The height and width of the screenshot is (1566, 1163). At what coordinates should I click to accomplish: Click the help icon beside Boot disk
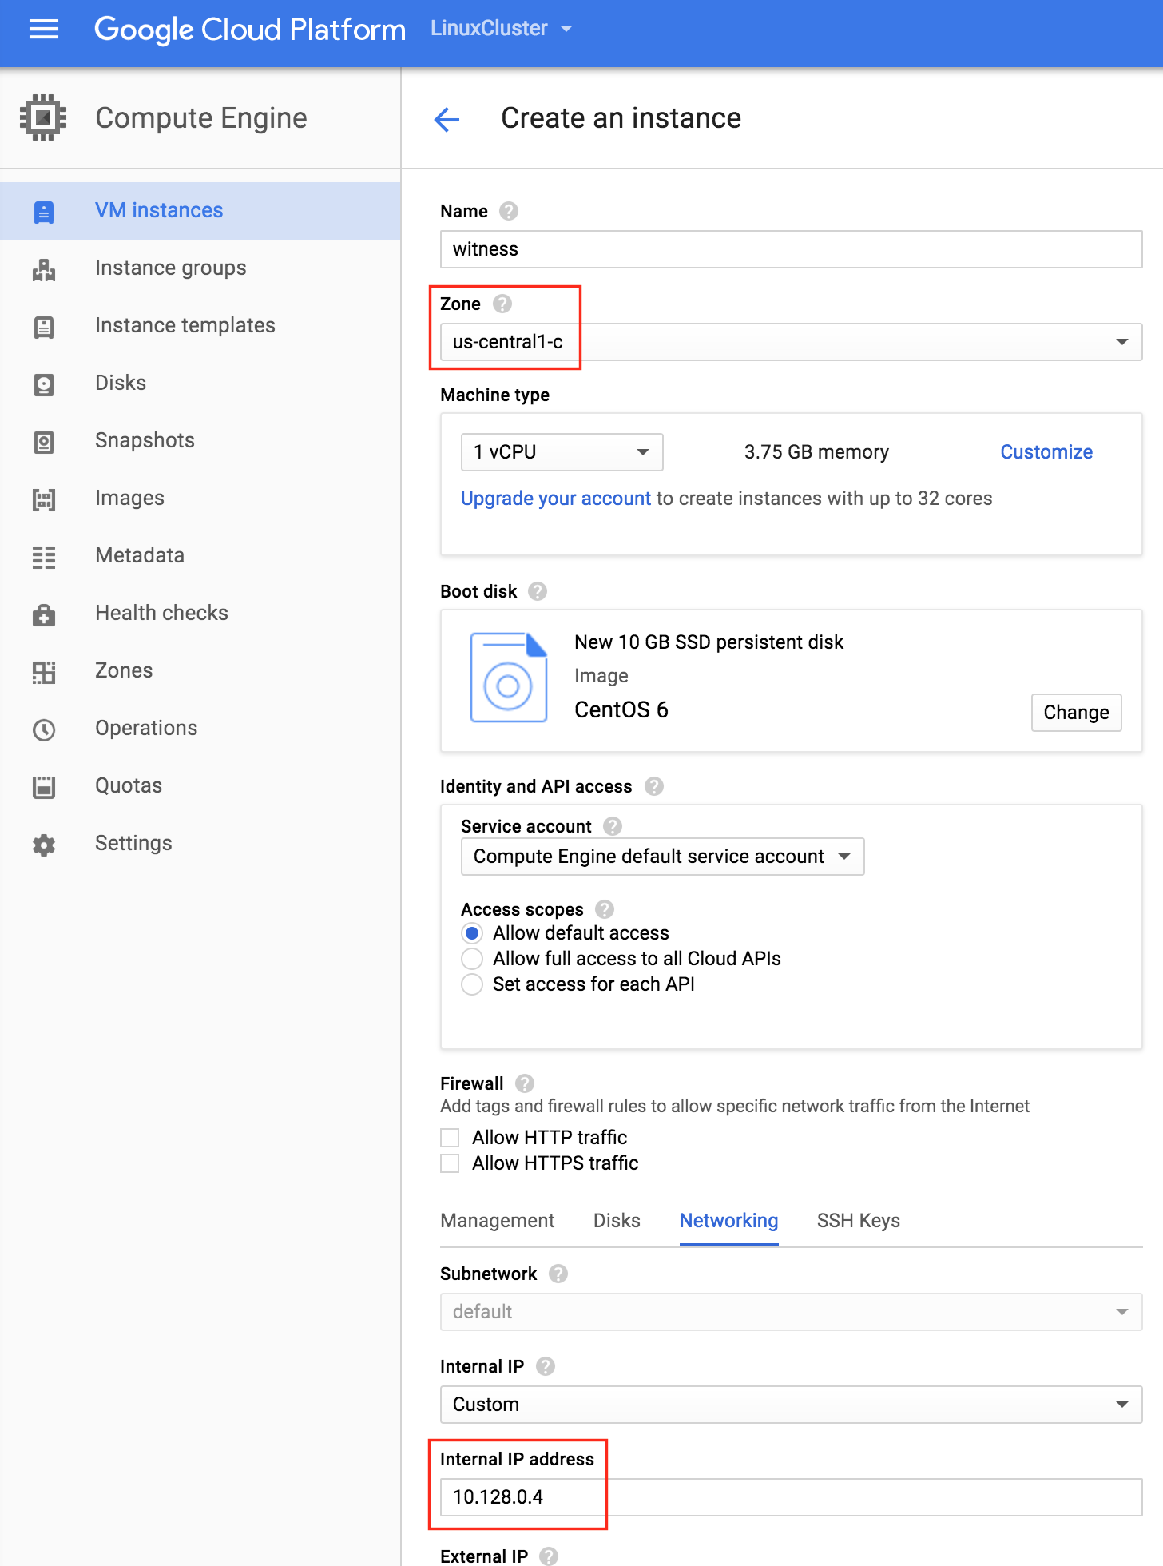pos(538,591)
